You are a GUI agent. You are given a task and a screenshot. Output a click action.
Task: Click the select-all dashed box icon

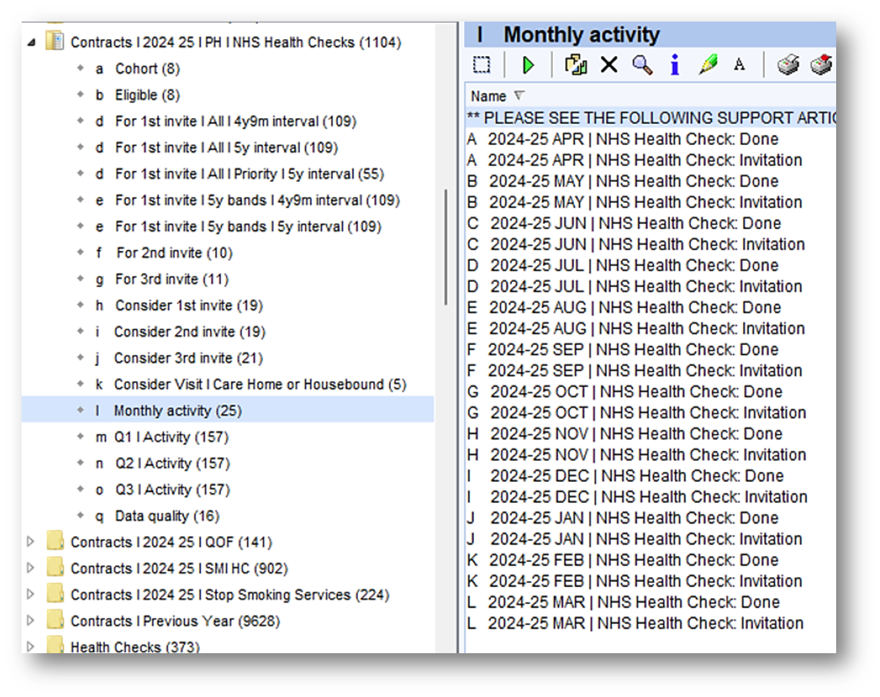(x=481, y=65)
